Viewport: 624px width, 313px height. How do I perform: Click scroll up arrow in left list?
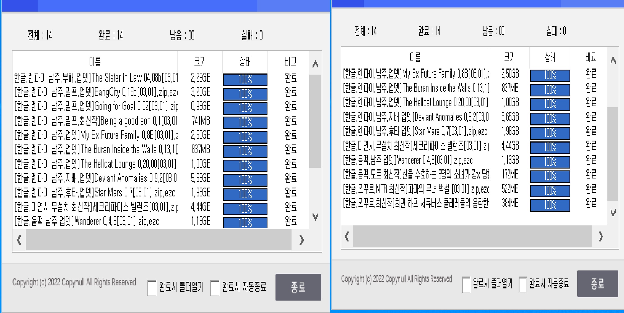315,65
